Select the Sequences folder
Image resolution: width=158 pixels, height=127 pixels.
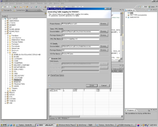coord(15,48)
